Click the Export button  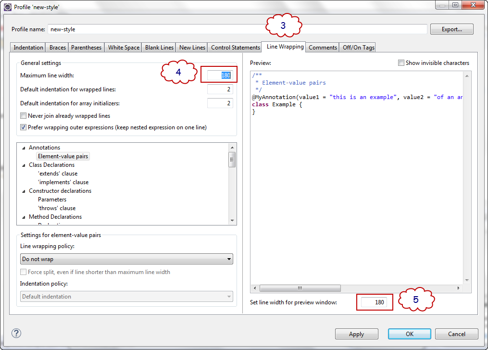point(451,29)
